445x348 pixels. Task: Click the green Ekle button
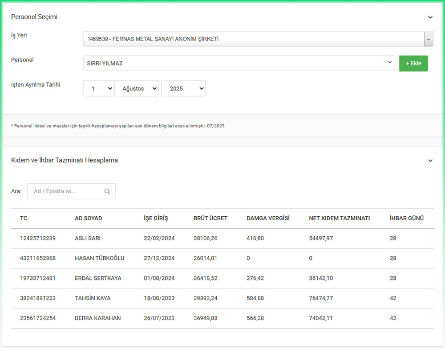pos(413,63)
